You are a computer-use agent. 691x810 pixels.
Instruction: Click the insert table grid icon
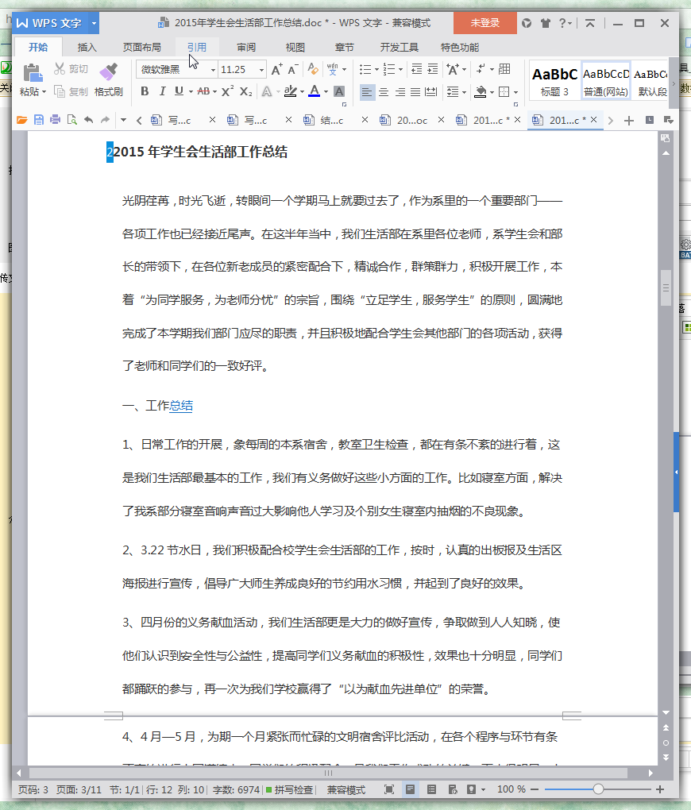[x=505, y=69]
